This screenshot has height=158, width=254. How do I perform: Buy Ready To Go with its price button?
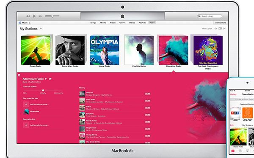[x=148, y=122]
